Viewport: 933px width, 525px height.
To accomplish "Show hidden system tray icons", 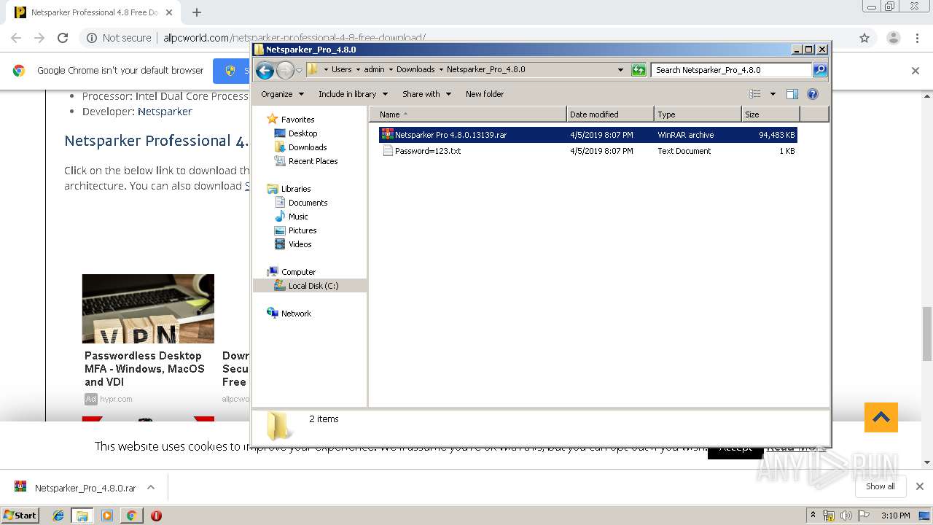I will tap(813, 516).
